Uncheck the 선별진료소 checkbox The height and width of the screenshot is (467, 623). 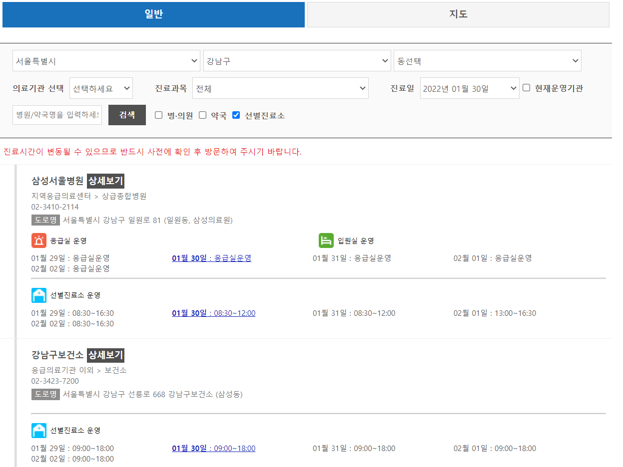tap(236, 115)
